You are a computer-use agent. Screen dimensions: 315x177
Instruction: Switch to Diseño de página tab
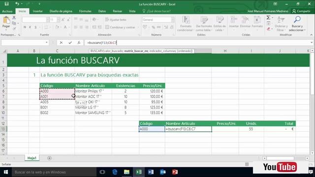(61, 11)
